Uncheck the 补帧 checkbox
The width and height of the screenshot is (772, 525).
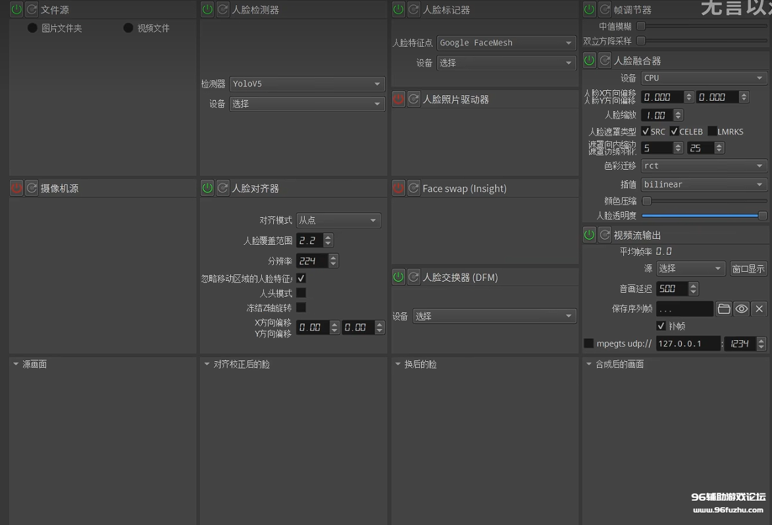(x=661, y=326)
